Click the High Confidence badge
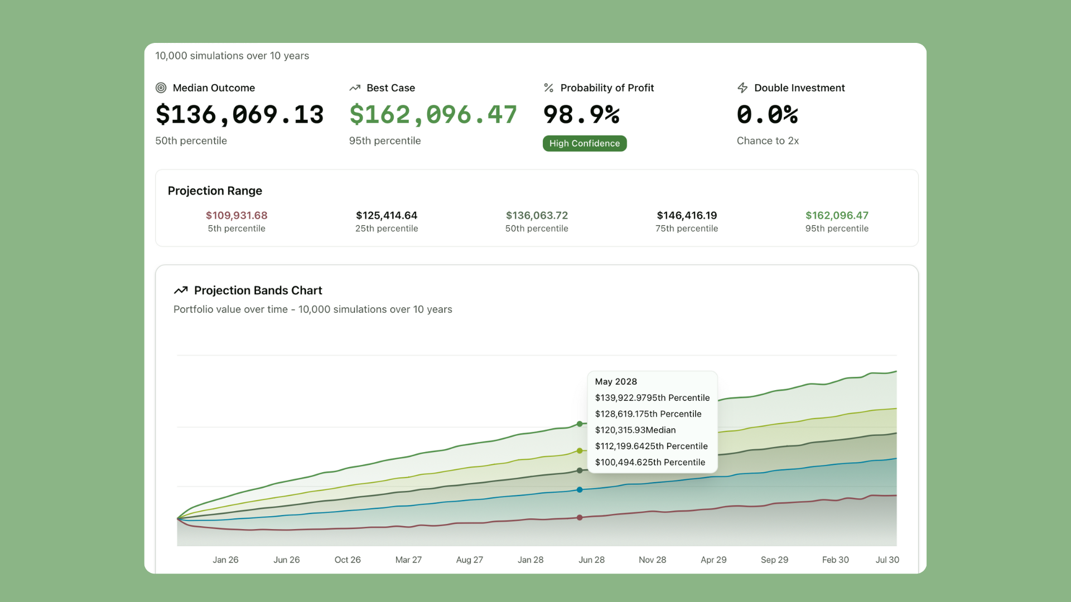Image resolution: width=1071 pixels, height=602 pixels. (584, 143)
